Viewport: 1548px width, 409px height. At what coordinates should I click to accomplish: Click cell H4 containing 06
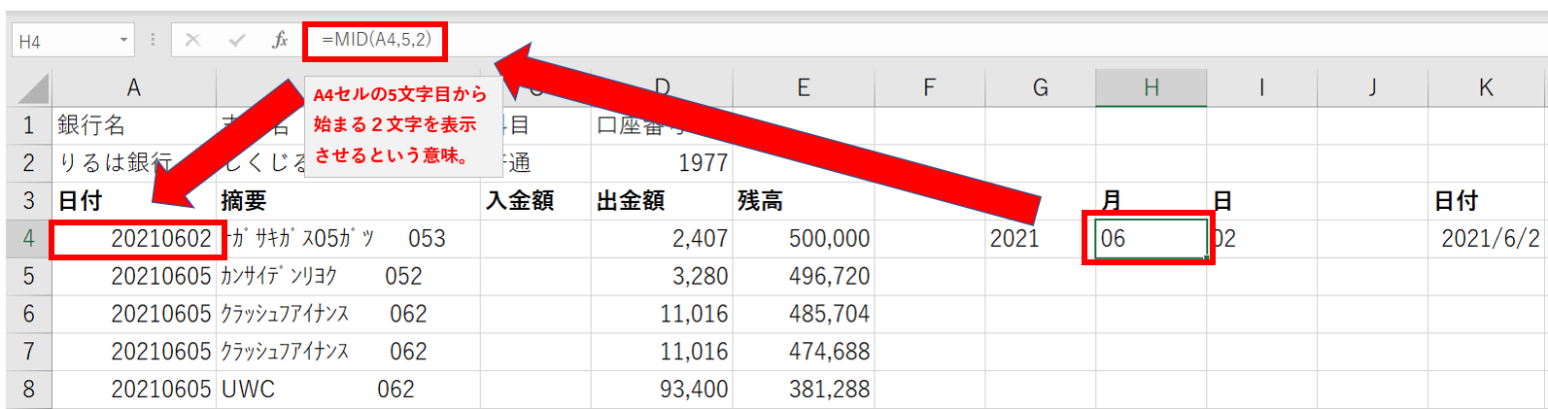[x=1150, y=239]
